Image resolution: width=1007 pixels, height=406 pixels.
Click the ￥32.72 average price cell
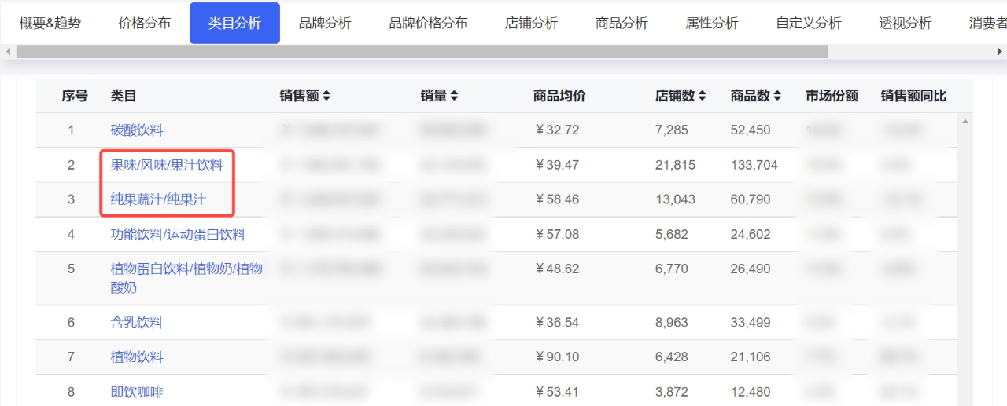(556, 130)
